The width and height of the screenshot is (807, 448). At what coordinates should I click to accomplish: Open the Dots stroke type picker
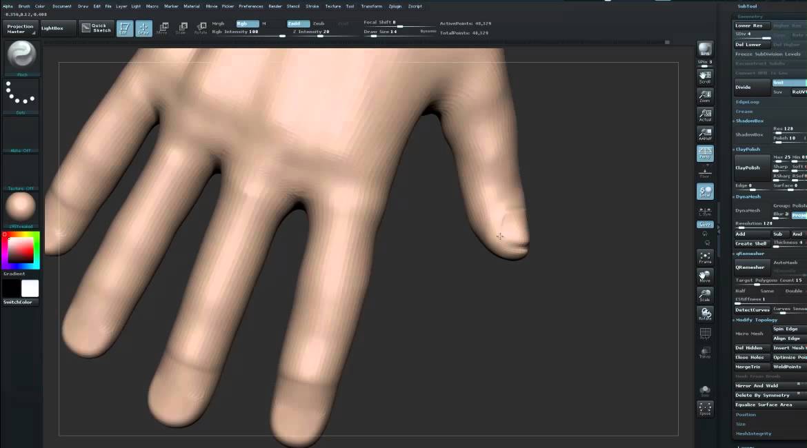[x=21, y=96]
